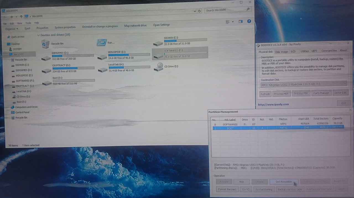Click Set Accessible button
This screenshot has height=198, width=354.
(x=284, y=182)
